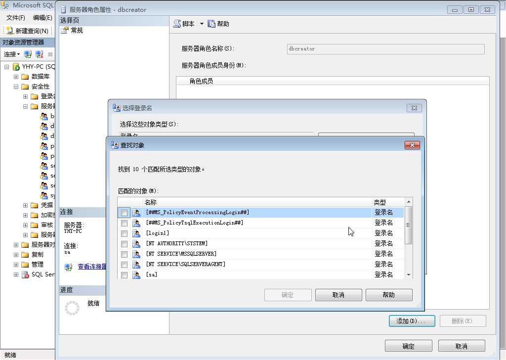Click the login icon beside [sa]
506x360 pixels.
(x=136, y=275)
